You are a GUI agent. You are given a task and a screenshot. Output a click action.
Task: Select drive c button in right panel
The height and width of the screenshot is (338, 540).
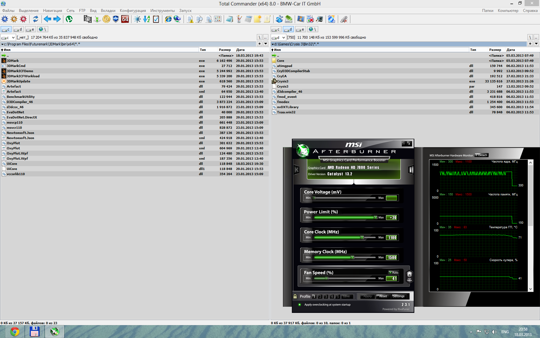276,29
